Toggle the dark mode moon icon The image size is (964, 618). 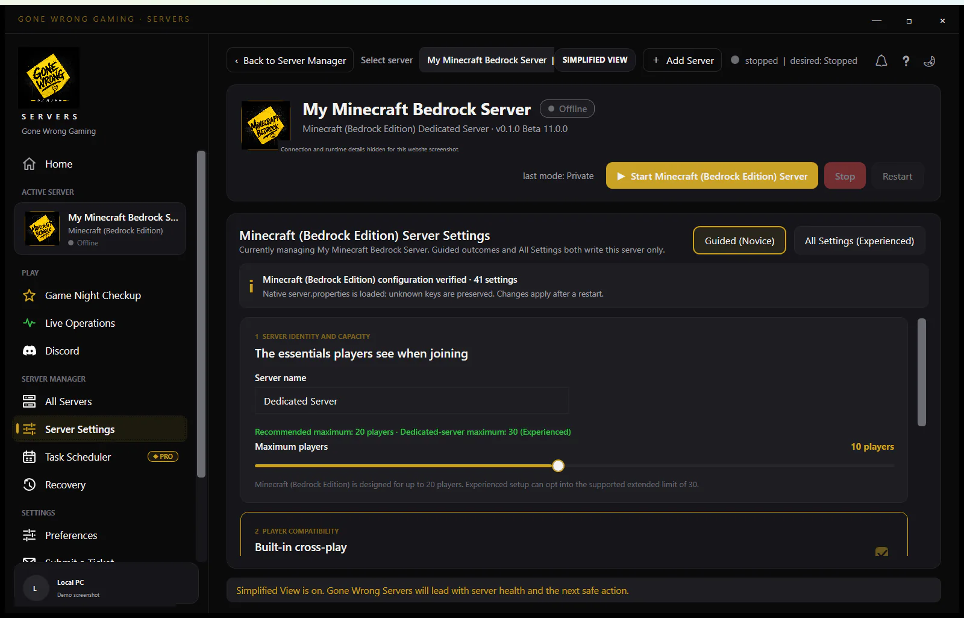tap(930, 61)
